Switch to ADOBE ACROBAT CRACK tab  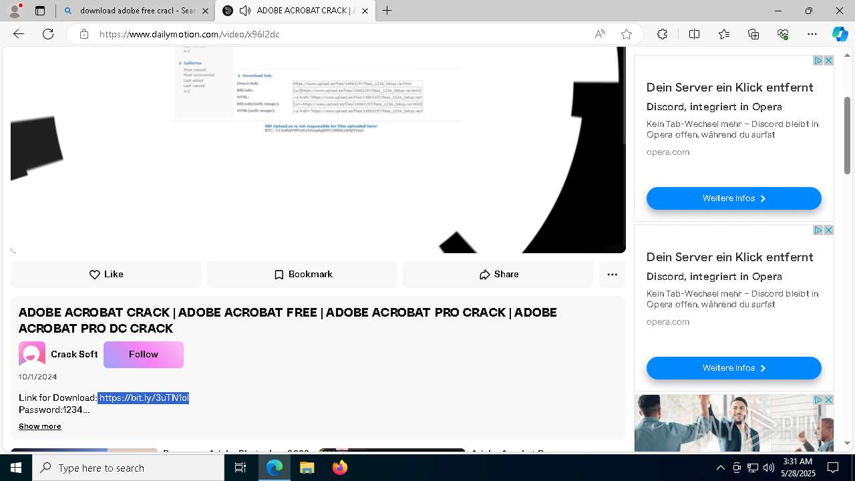pyautogui.click(x=295, y=11)
